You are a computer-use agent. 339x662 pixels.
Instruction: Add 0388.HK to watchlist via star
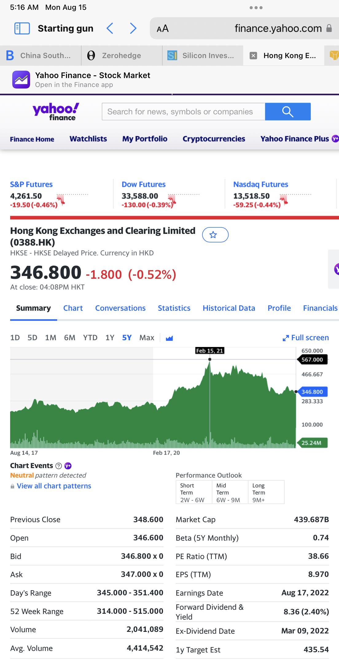click(x=215, y=235)
